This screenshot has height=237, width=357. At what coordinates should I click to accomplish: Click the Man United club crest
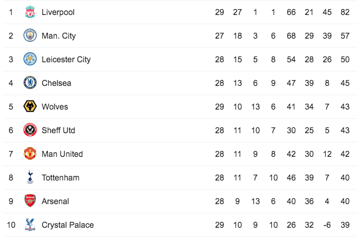pyautogui.click(x=30, y=153)
